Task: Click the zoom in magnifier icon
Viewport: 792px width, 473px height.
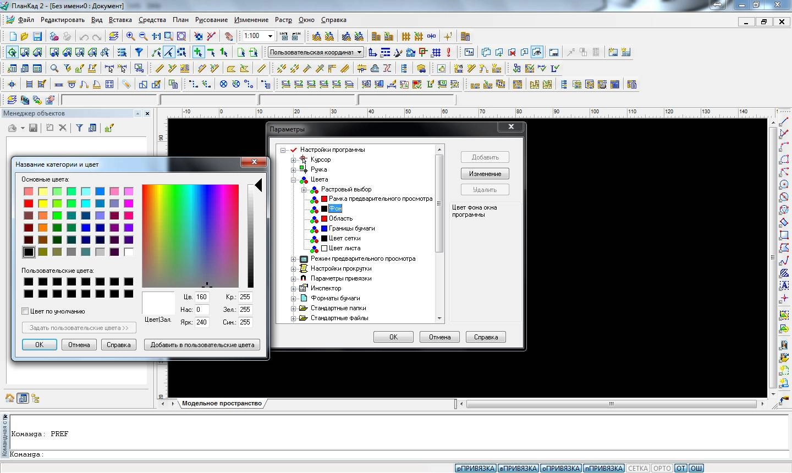Action: 130,36
